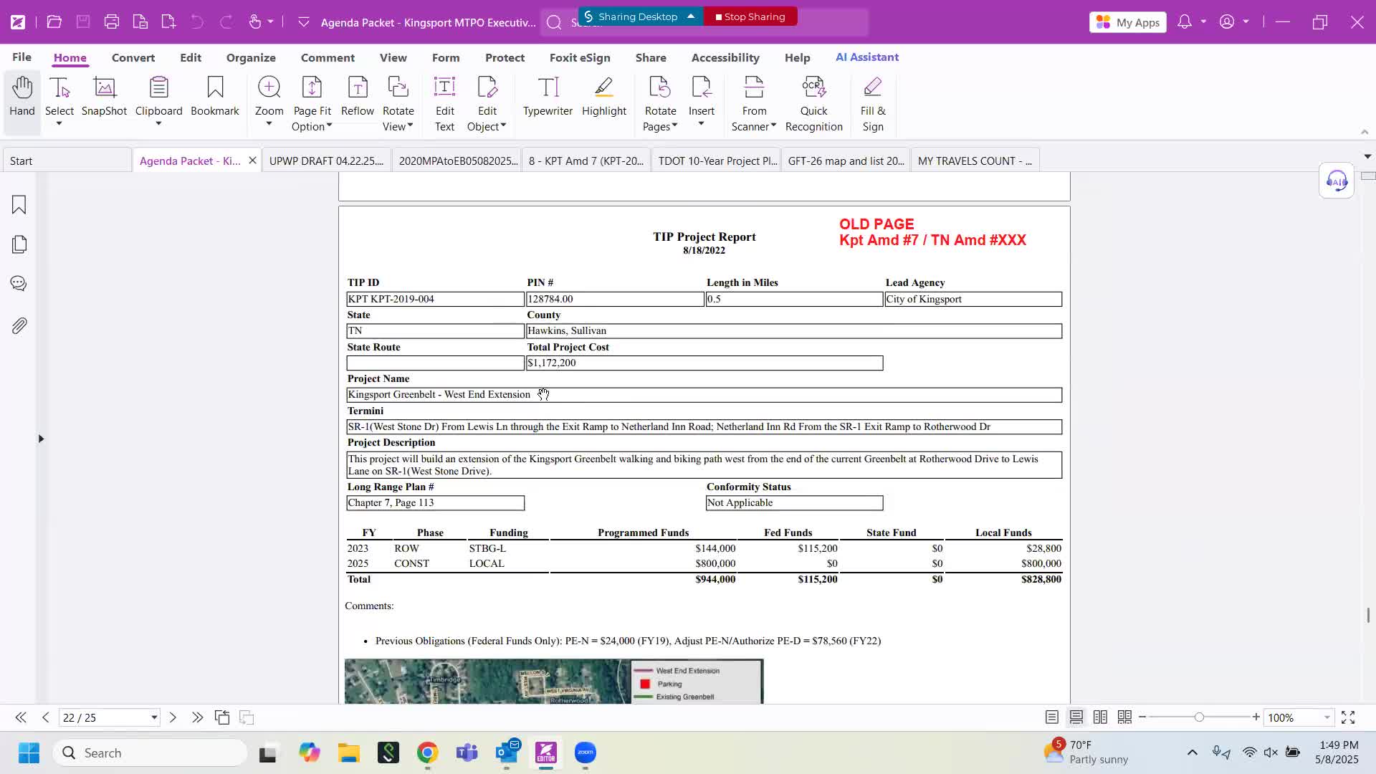Open the My Apps button

click(x=1128, y=22)
